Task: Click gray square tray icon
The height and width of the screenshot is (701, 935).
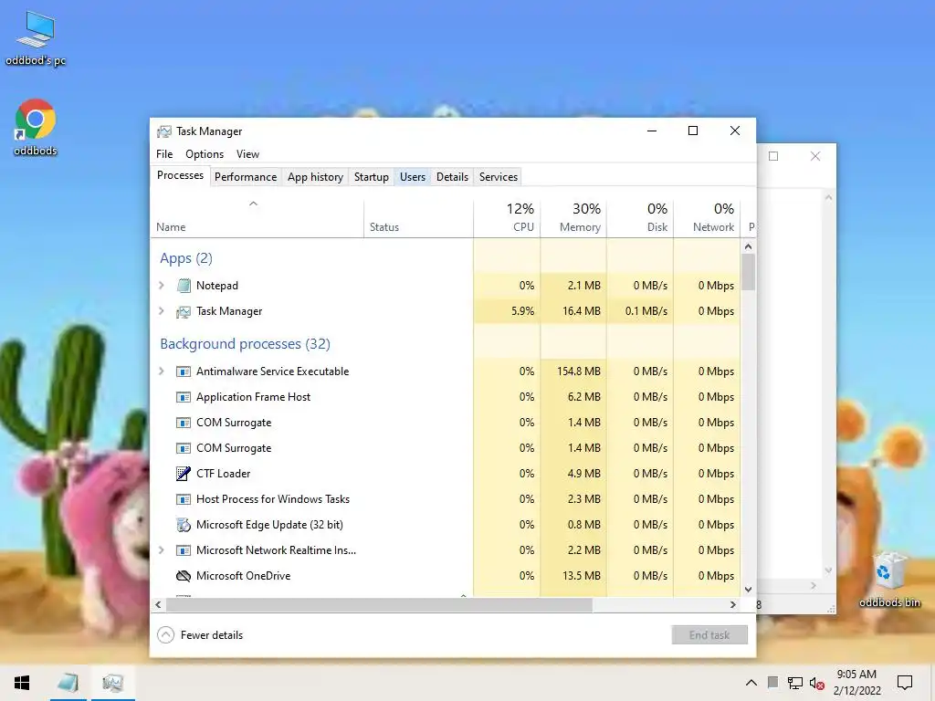Action: pyautogui.click(x=772, y=682)
